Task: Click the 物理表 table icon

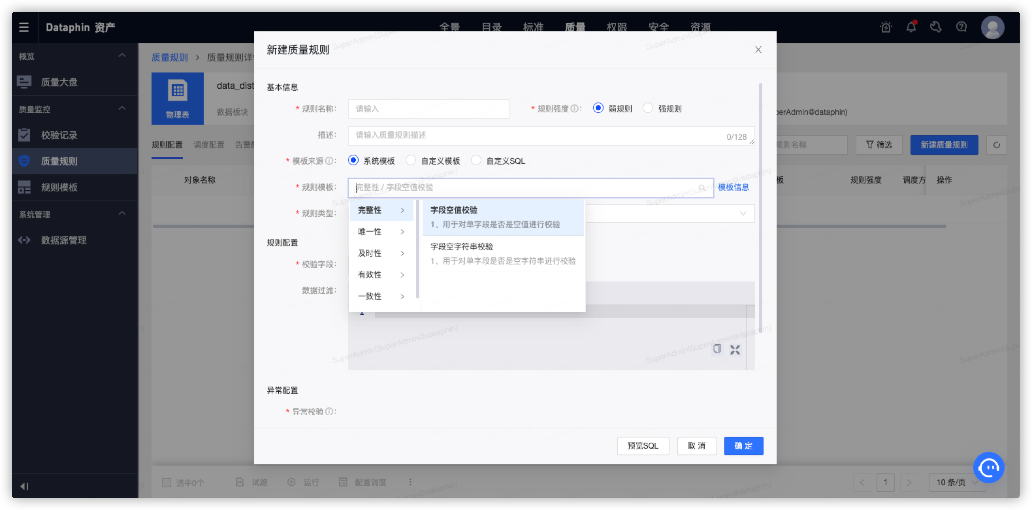Action: [x=177, y=90]
